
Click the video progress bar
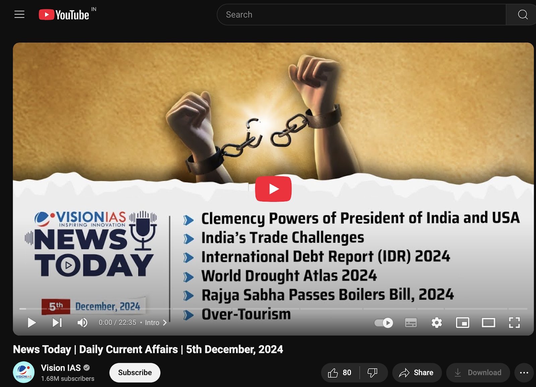[273, 309]
